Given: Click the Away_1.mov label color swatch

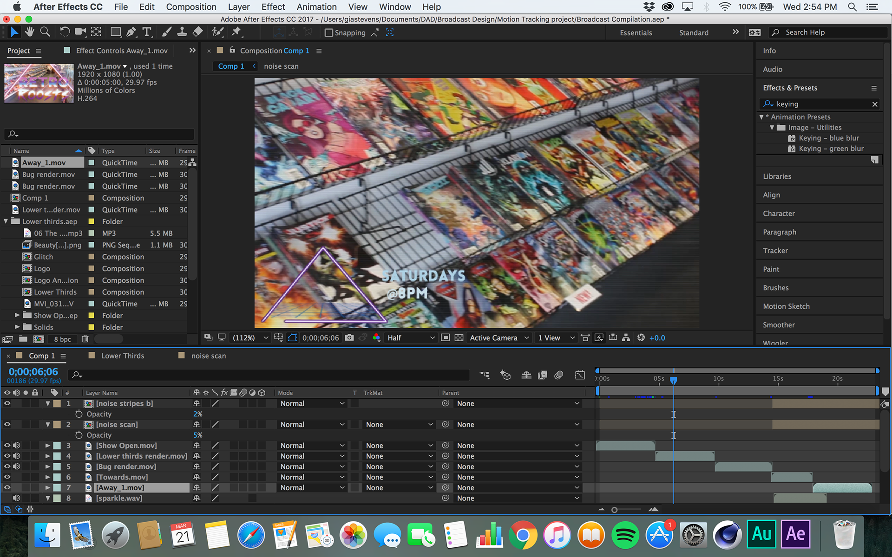Looking at the screenshot, I should [x=92, y=163].
